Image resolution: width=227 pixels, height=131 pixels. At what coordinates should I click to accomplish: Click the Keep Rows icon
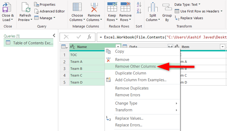112,7
